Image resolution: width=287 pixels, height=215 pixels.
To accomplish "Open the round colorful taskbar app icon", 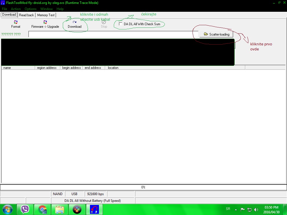I will coord(77,209).
